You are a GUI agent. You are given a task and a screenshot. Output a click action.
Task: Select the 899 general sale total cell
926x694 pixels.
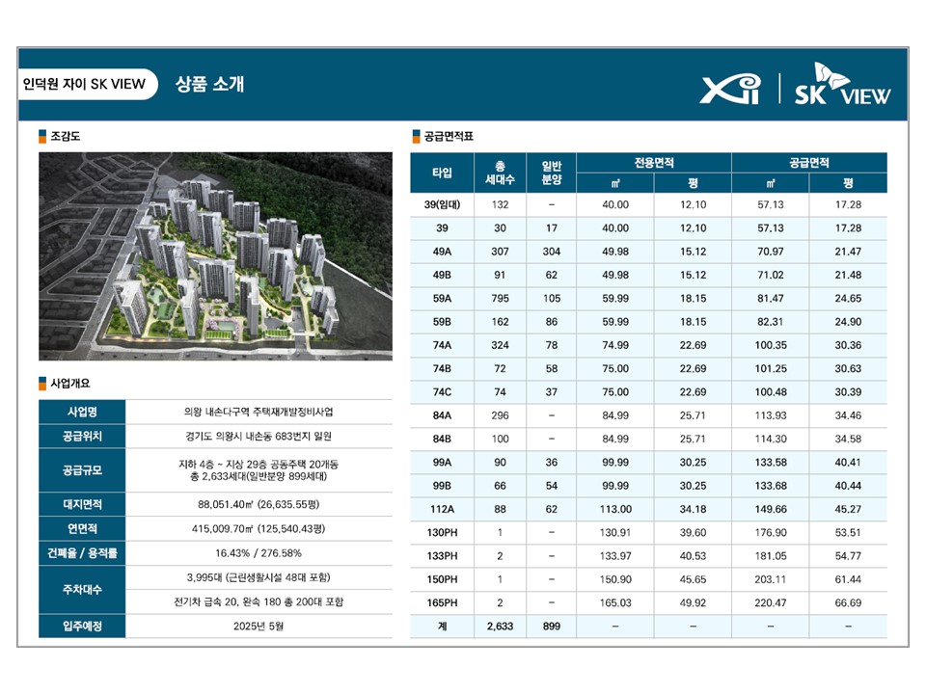[552, 627]
